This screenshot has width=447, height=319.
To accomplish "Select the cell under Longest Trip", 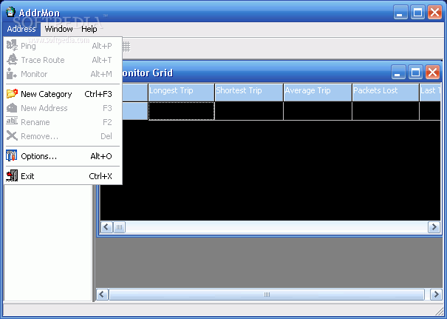I will (181, 111).
